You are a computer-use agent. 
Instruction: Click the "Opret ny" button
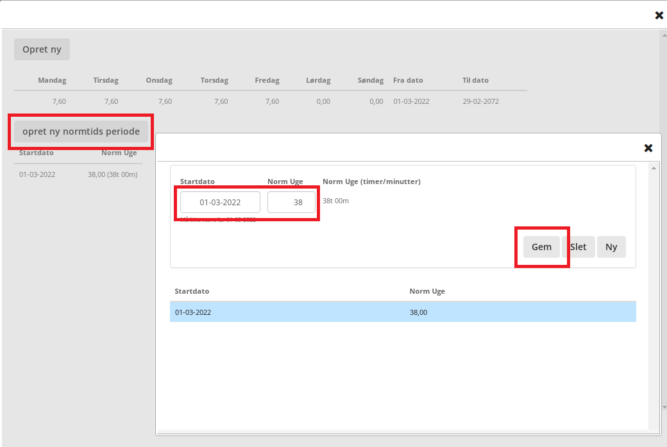coord(42,49)
